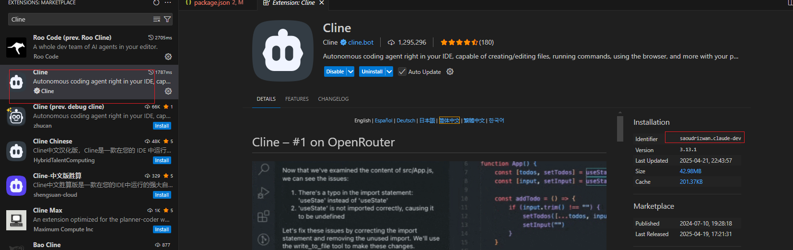Image resolution: width=793 pixels, height=250 pixels.
Task: Disable the Cline extension
Action: pyautogui.click(x=335, y=71)
